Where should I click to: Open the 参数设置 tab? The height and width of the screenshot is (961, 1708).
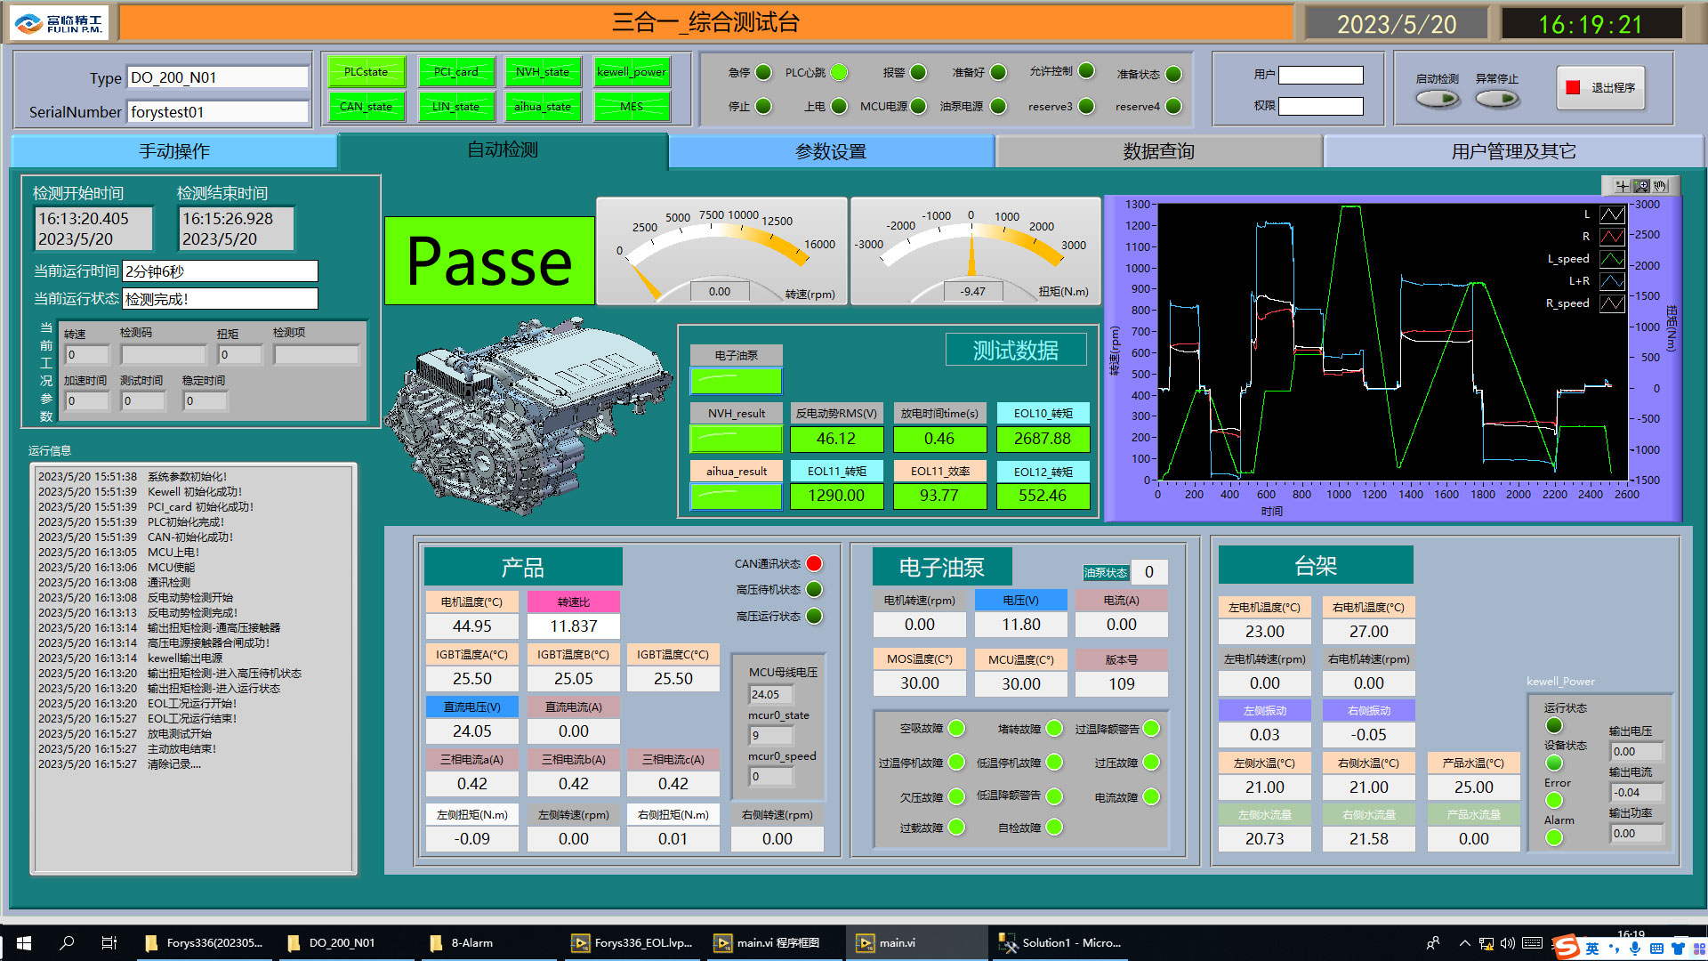pos(831,151)
